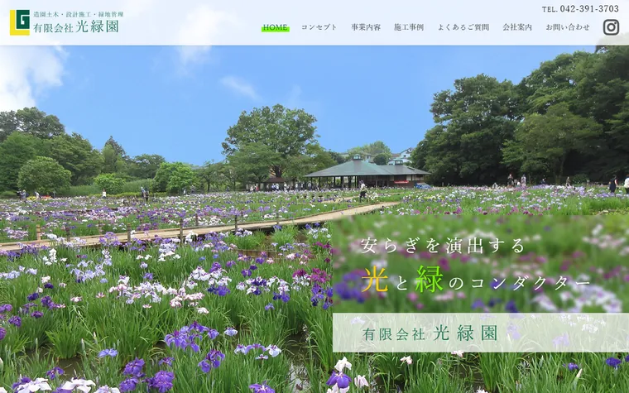
Task: Open the Instagram icon link
Action: coord(611,27)
